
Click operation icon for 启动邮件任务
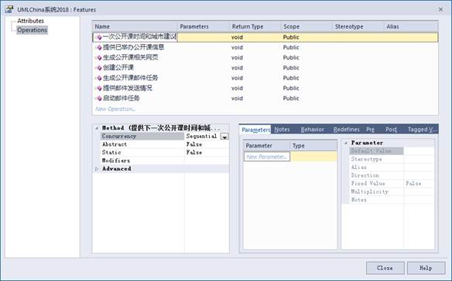[99, 98]
